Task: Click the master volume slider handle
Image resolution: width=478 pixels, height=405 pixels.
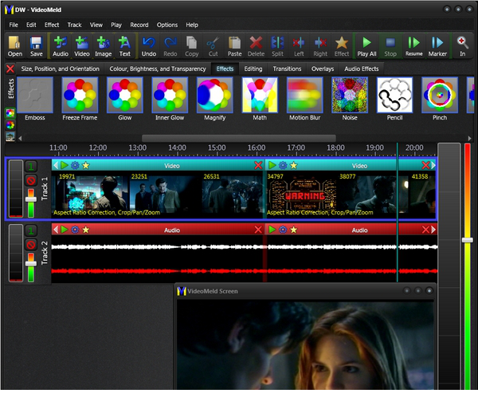Action: [468, 240]
